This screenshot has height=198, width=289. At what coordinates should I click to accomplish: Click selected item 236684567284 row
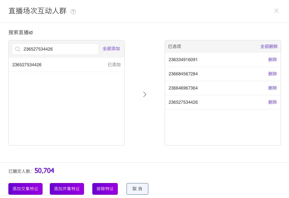click(x=222, y=74)
